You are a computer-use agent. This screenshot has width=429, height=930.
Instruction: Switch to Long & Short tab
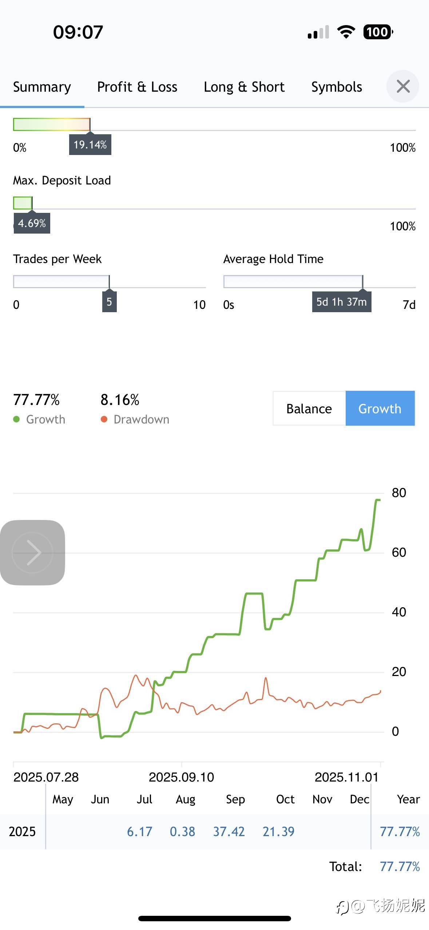tap(244, 87)
